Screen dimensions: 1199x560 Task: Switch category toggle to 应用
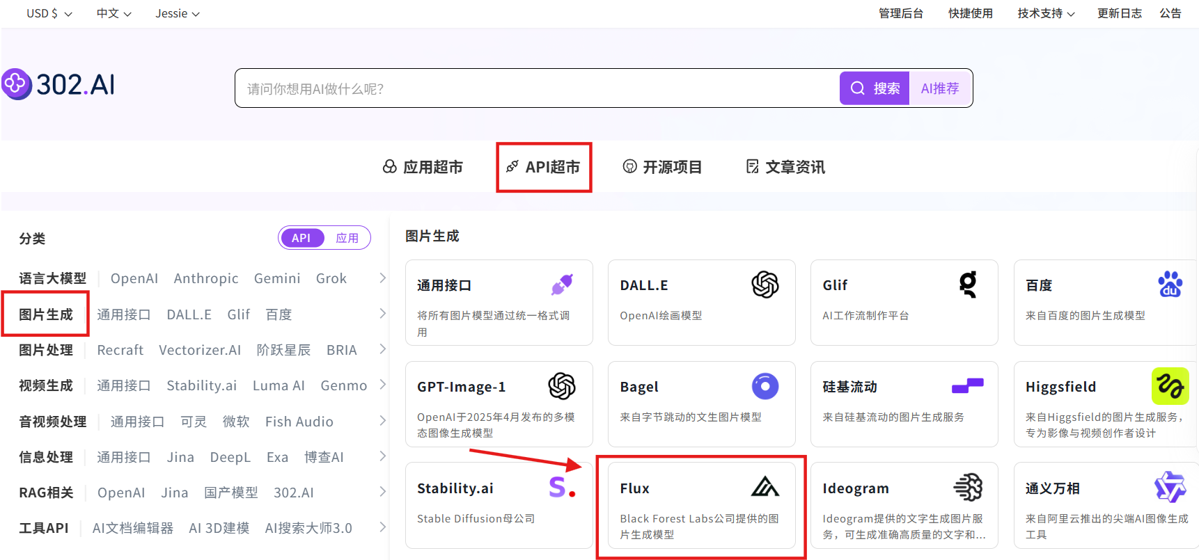pos(347,238)
